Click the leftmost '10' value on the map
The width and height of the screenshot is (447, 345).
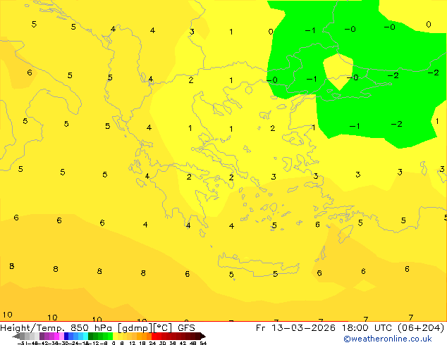pyautogui.click(x=8, y=315)
